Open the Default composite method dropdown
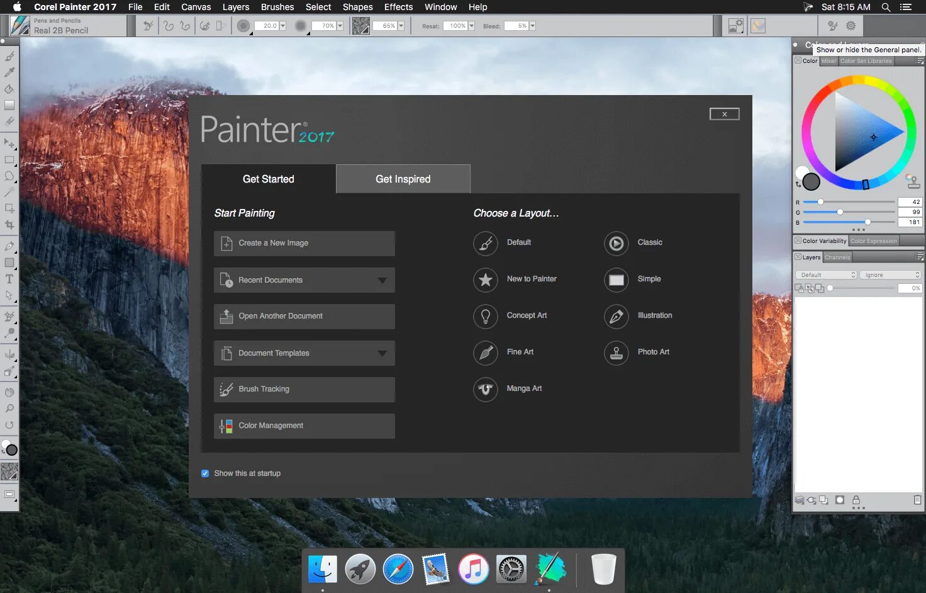This screenshot has width=926, height=593. (x=827, y=275)
